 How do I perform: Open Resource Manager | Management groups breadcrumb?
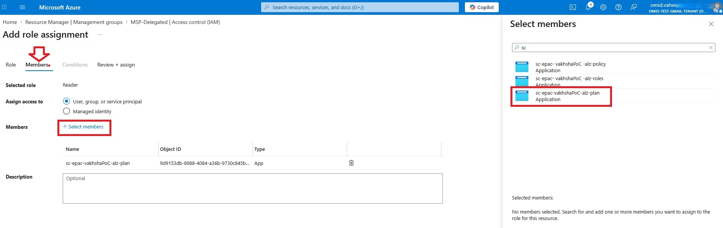[x=74, y=22]
